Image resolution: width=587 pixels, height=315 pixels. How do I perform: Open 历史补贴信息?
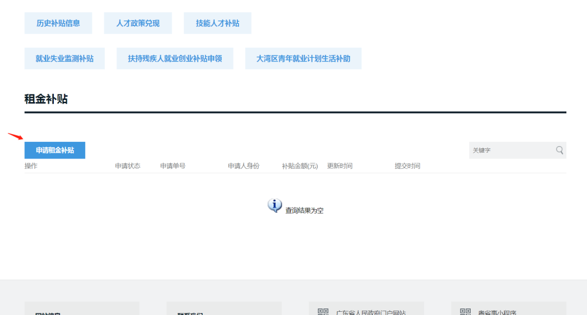click(x=58, y=23)
